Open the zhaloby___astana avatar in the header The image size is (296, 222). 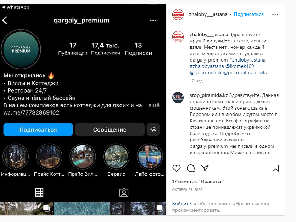pyautogui.click(x=178, y=14)
